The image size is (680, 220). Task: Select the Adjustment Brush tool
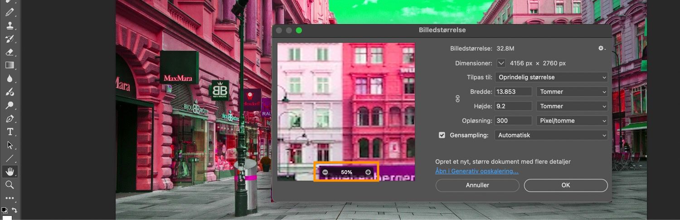[10, 92]
